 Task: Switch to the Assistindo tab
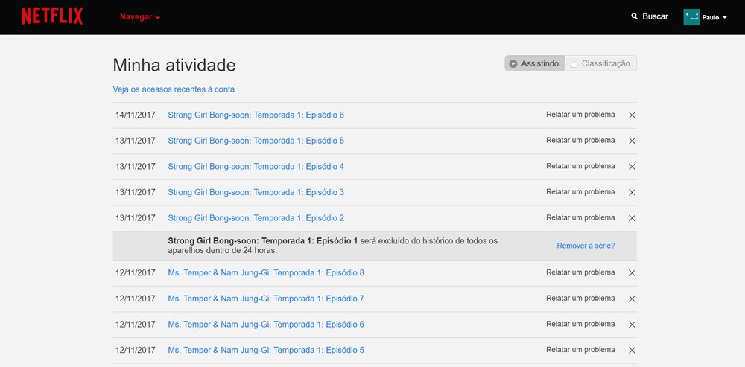pyautogui.click(x=535, y=63)
